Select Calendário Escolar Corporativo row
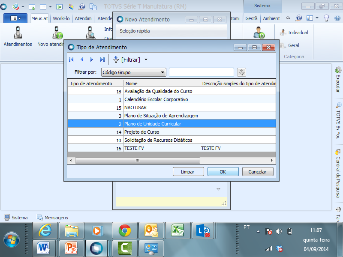The width and height of the screenshot is (343, 257). pos(171,99)
